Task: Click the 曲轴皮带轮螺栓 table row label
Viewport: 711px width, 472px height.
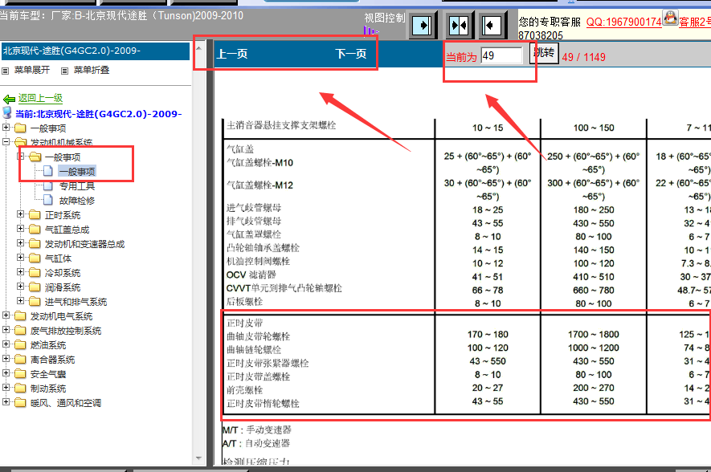Action: (258, 336)
